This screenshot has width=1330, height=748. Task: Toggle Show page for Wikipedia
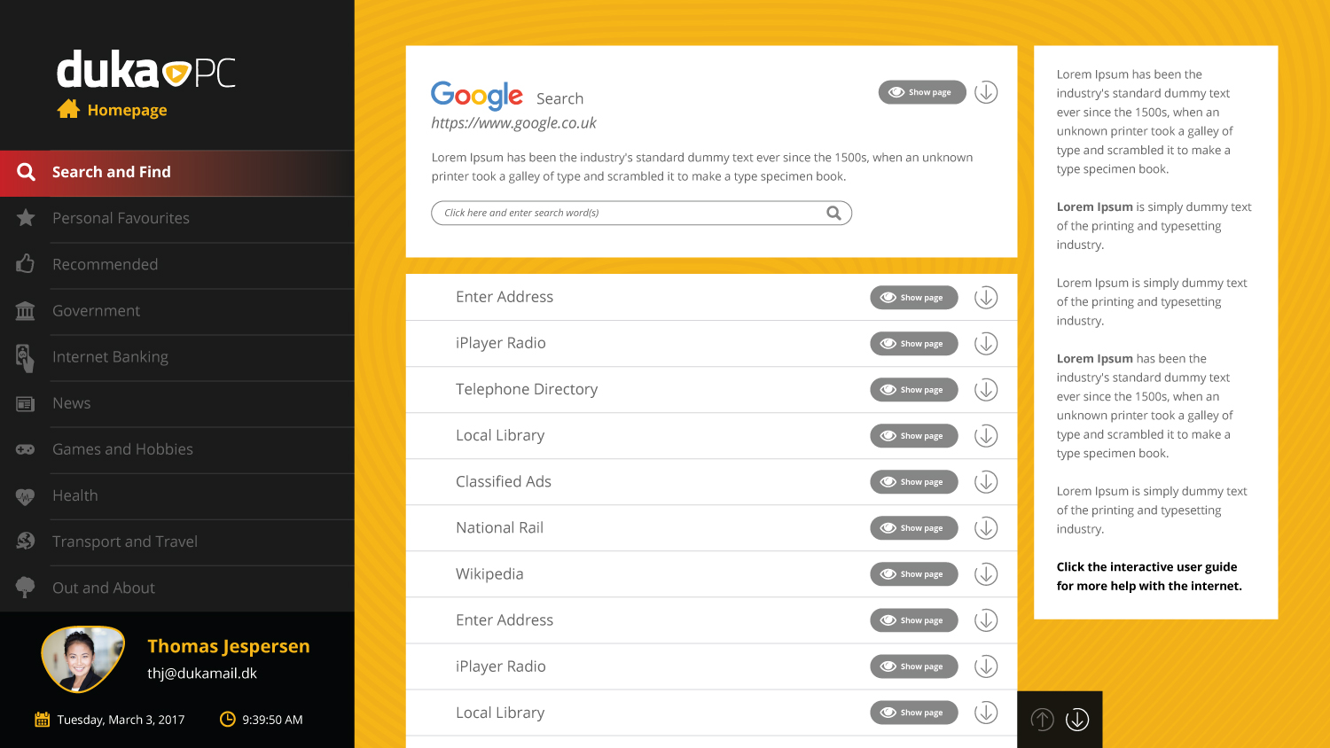[913, 574]
